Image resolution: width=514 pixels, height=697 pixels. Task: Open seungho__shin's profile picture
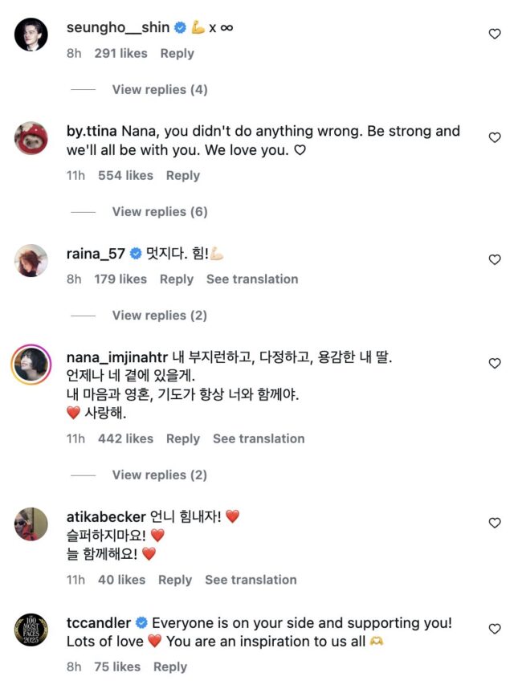pos(31,35)
